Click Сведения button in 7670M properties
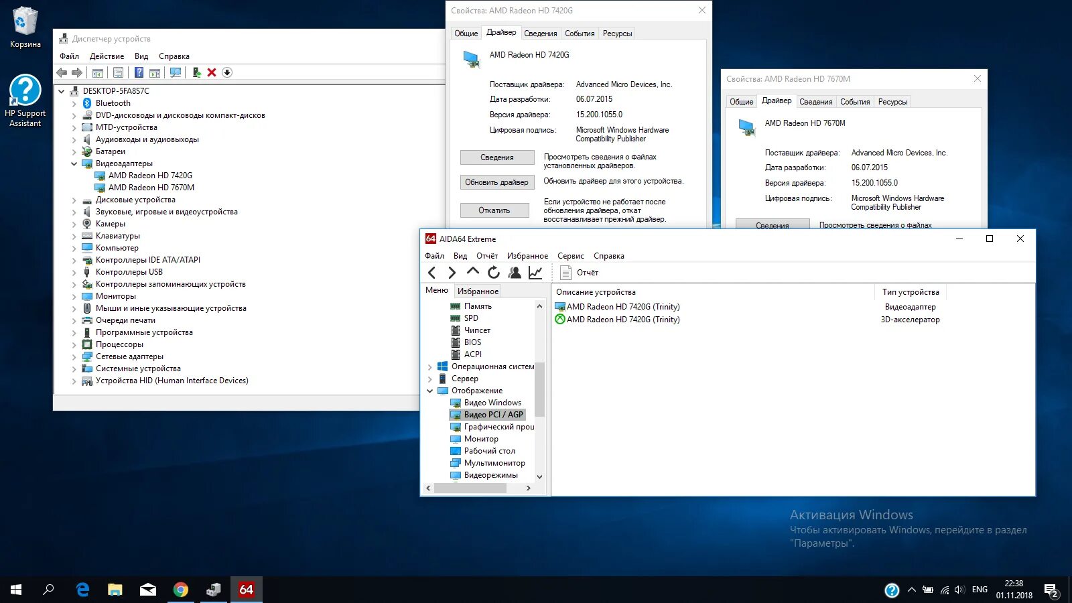Screen dimensions: 1072x603 pos(773,224)
